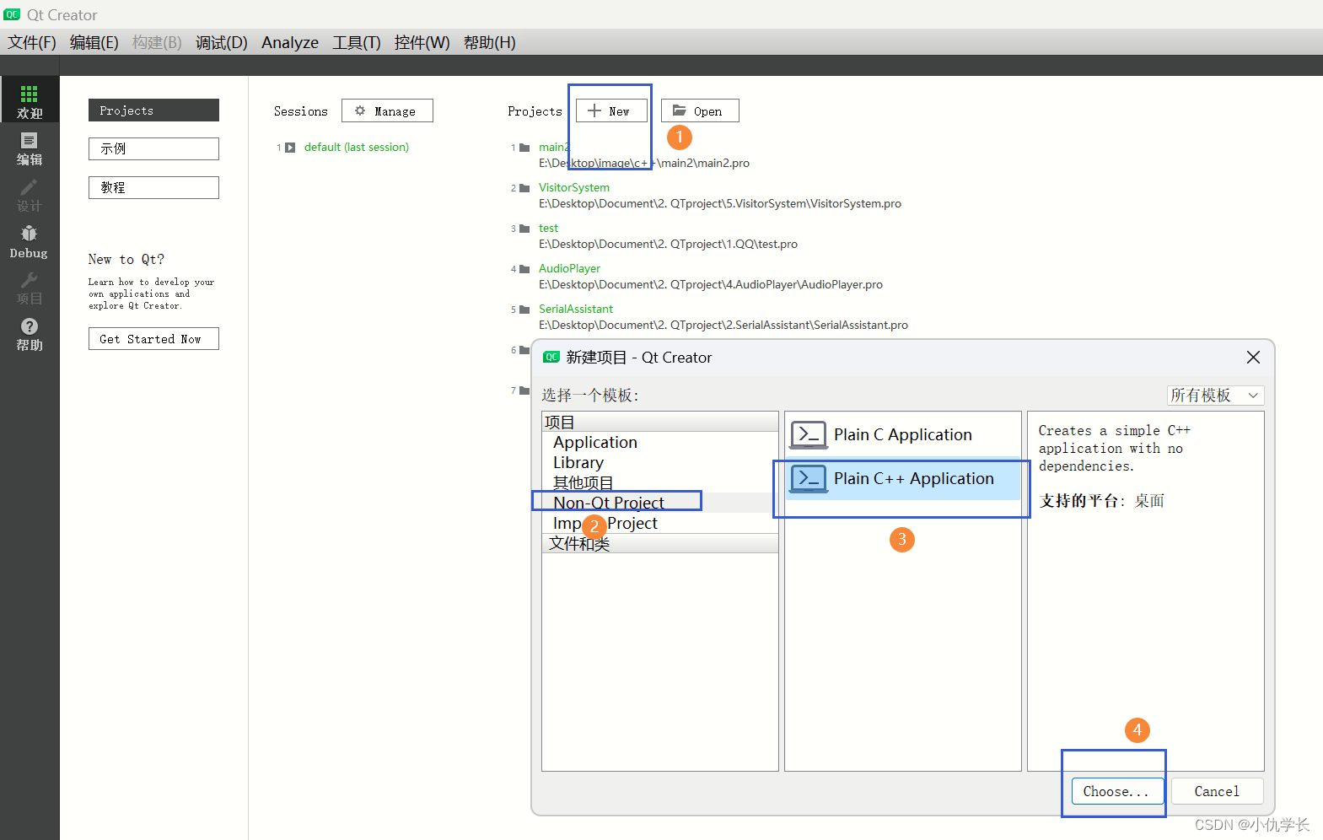The width and height of the screenshot is (1323, 840).
Task: Open the 所有模板 template filter dropdown
Action: [1215, 395]
